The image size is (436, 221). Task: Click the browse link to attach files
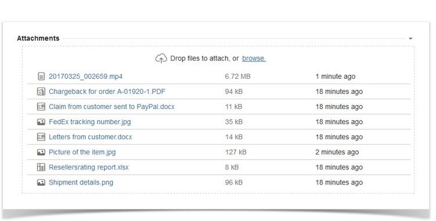254,59
